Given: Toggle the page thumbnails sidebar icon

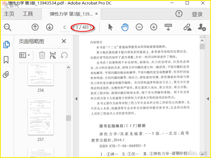Looking at the screenshot, I should (6, 45).
